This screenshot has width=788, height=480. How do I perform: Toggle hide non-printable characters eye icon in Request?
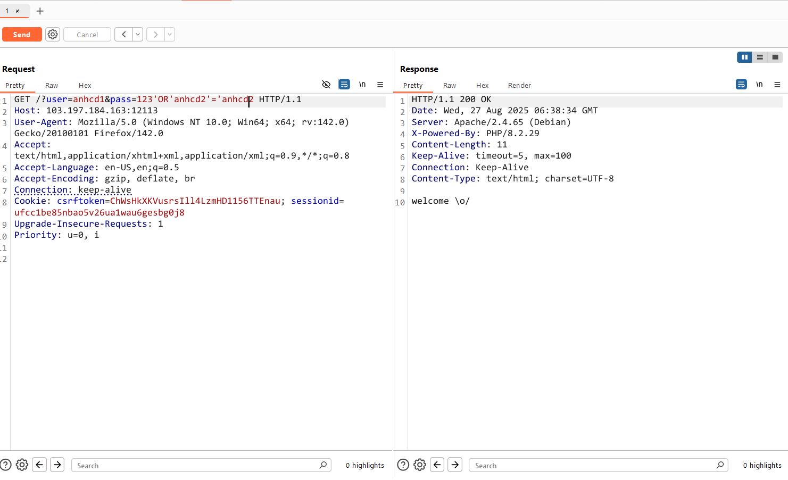(326, 85)
